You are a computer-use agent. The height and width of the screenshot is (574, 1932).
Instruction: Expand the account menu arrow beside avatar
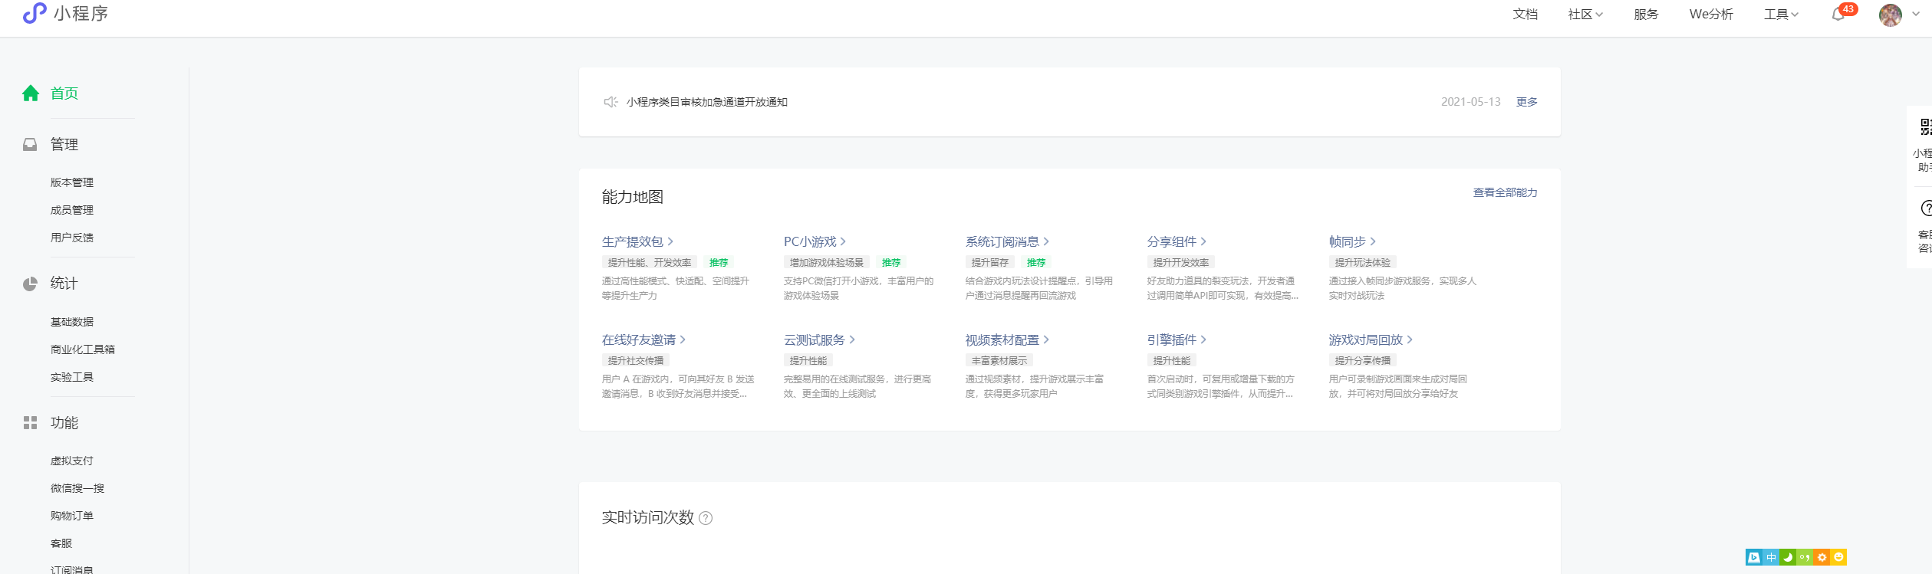coord(1917,15)
